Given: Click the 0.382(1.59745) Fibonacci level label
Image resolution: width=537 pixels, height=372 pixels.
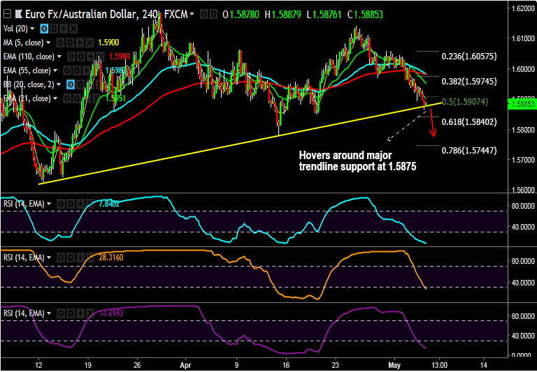Looking at the screenshot, I should (x=469, y=82).
